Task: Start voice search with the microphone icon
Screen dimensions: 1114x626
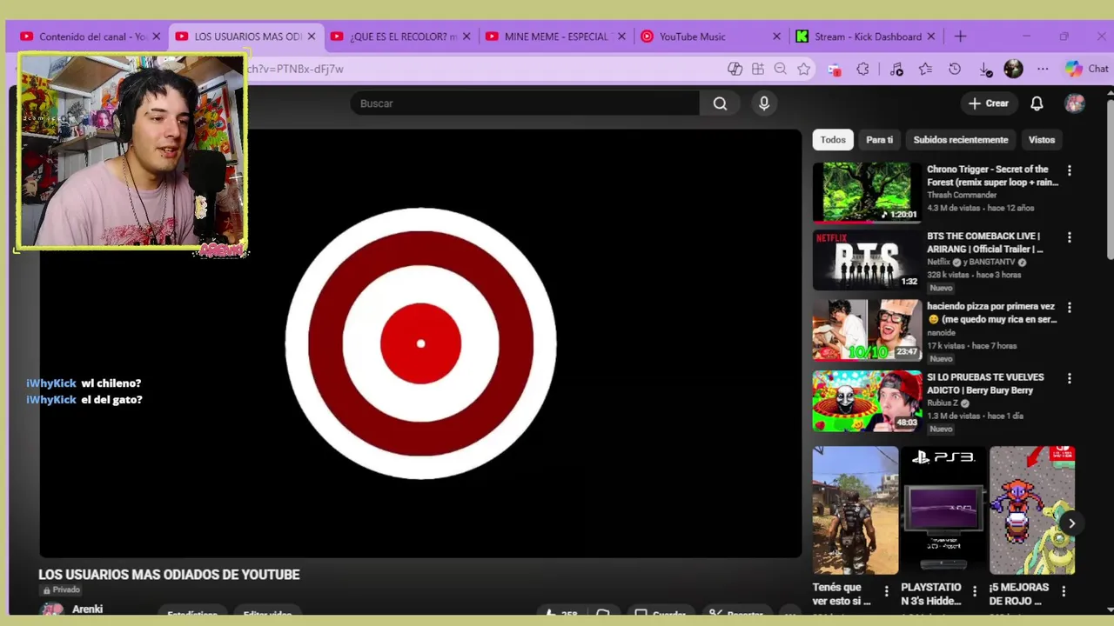Action: pyautogui.click(x=764, y=103)
